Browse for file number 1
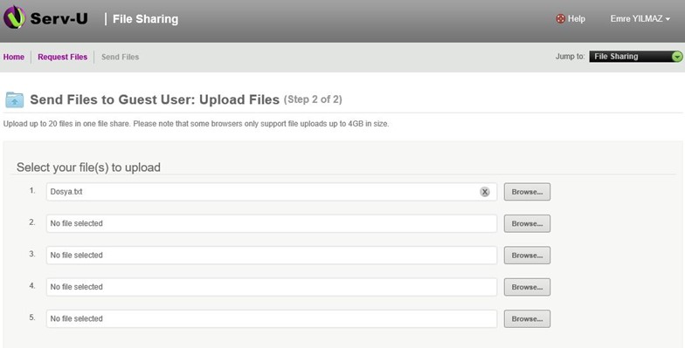Viewport: 685px width, 348px height. click(x=528, y=192)
